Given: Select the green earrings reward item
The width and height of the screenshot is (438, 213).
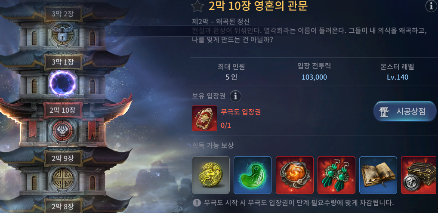Looking at the screenshot, I should [336, 175].
